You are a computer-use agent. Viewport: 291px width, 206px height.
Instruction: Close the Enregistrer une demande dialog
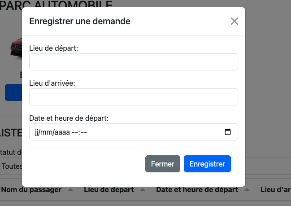(235, 21)
